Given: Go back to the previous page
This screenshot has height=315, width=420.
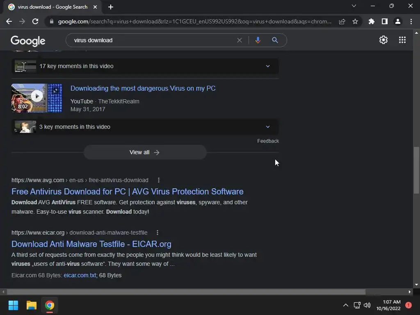Looking at the screenshot, I should click(x=9, y=21).
